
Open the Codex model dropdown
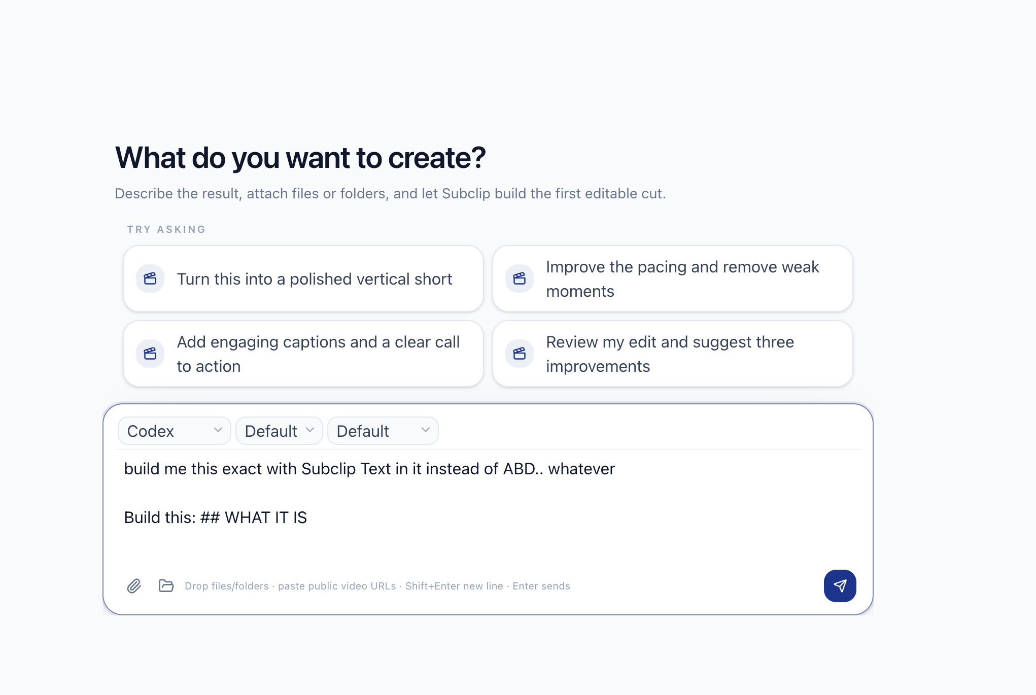point(175,431)
